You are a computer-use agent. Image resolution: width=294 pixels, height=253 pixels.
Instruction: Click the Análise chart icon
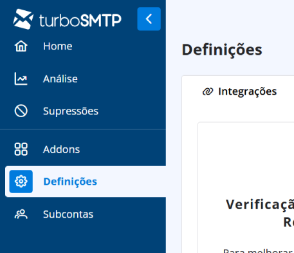point(21,79)
